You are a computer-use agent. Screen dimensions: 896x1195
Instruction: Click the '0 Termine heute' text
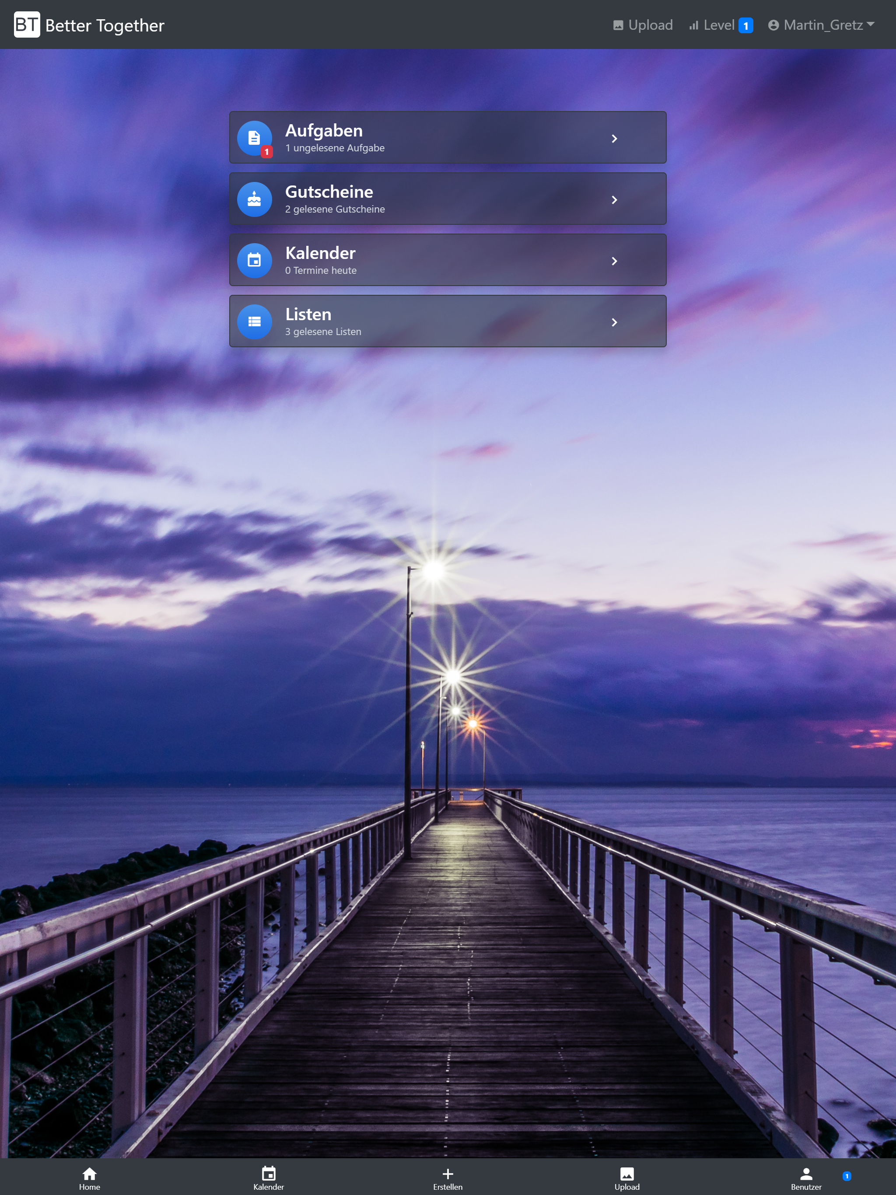click(321, 270)
